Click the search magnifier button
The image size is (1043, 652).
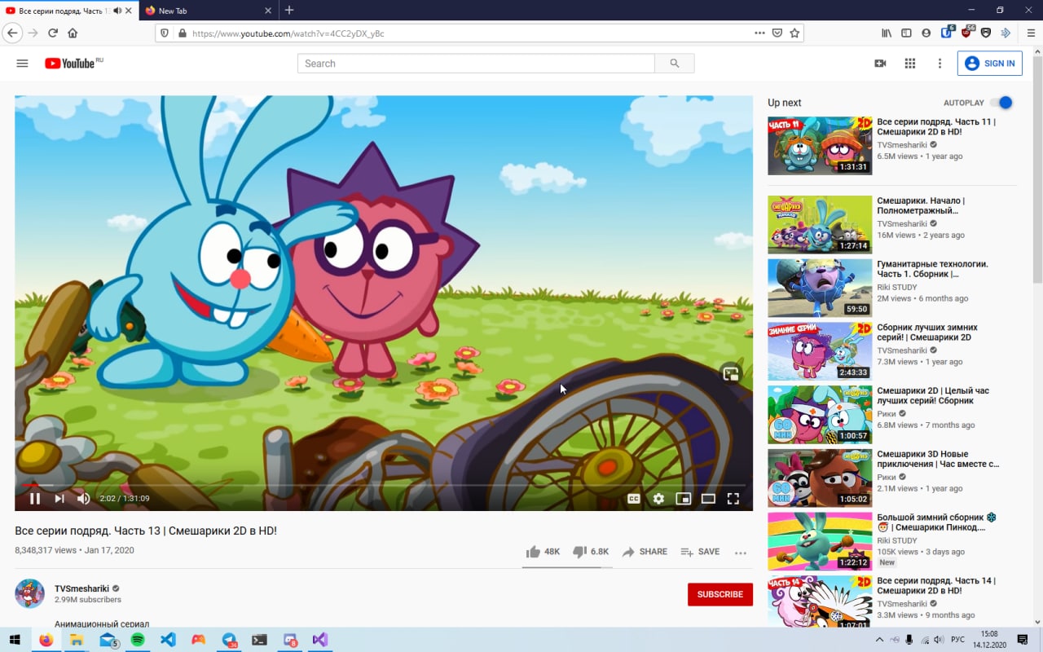point(674,64)
